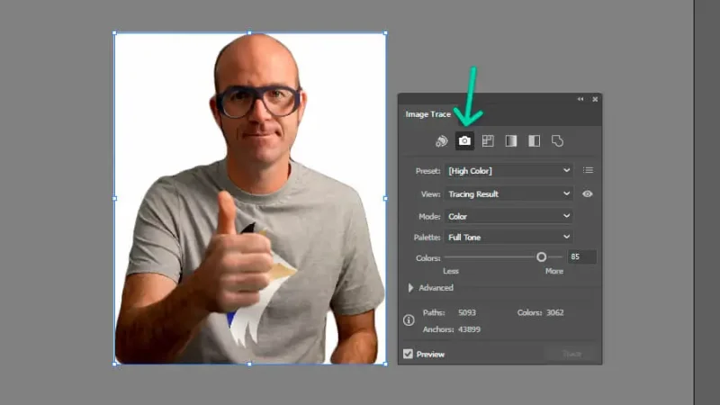
Task: Click the Anchors value 43899
Action: pos(469,329)
